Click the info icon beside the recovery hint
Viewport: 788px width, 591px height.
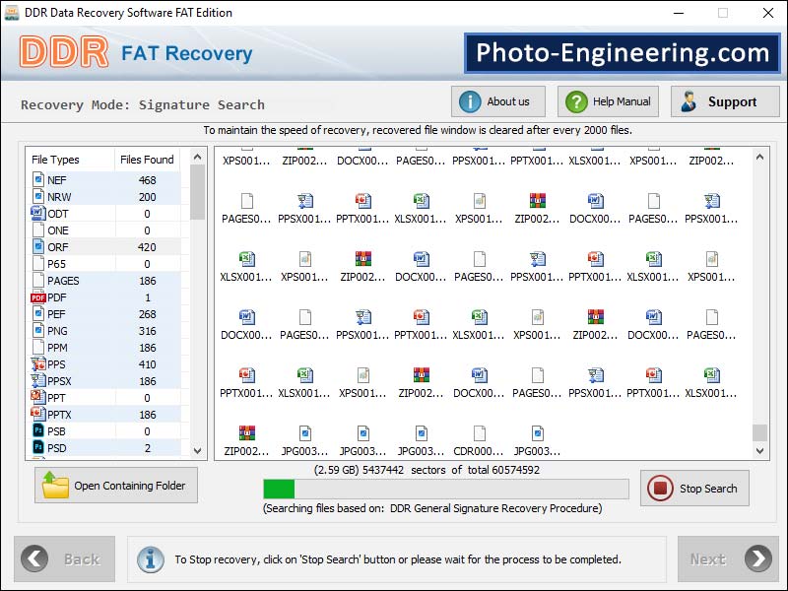click(150, 558)
